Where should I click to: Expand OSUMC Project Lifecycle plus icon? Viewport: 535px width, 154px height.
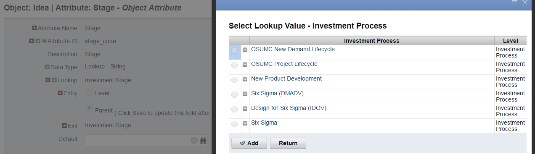point(245,65)
